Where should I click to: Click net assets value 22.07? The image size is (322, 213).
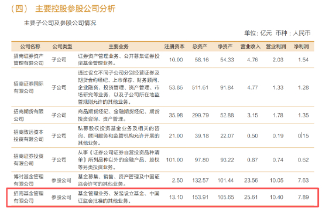coord(227,136)
